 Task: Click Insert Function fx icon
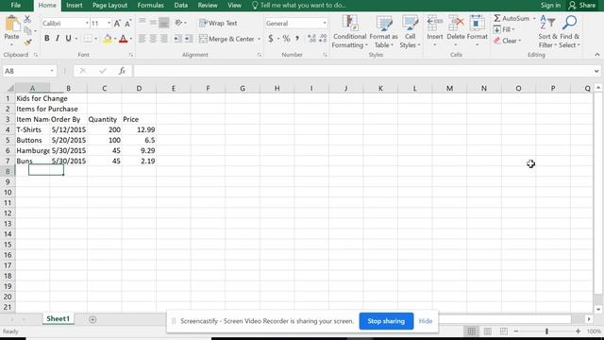click(122, 71)
